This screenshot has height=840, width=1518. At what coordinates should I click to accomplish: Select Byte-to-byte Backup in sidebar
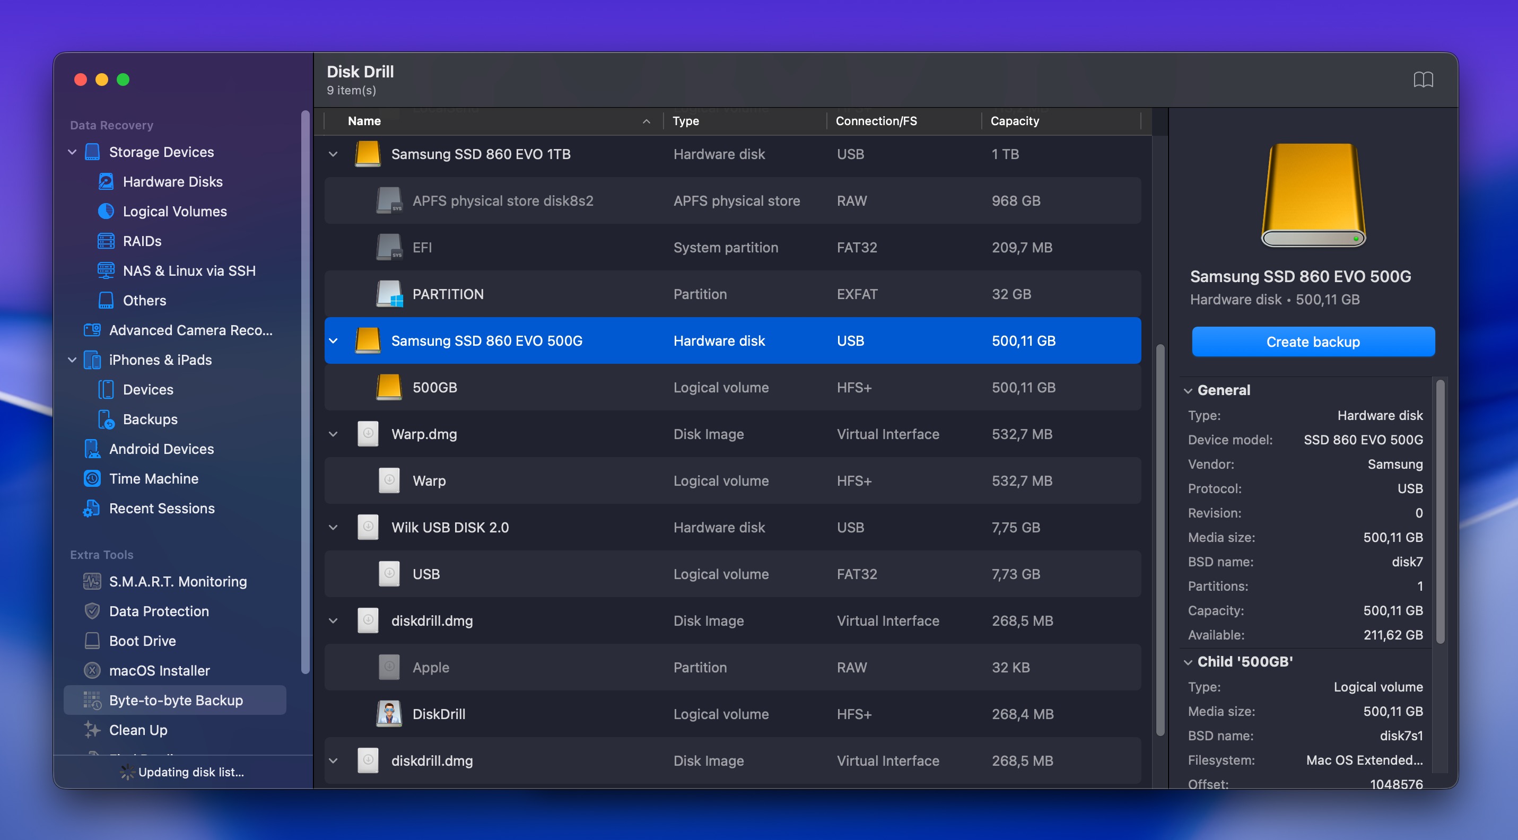point(175,700)
